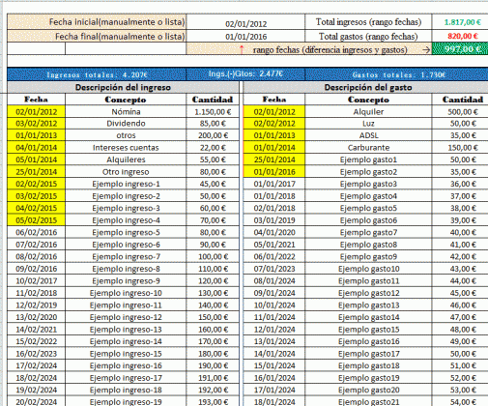Click the red up arrow icon

pos(242,49)
